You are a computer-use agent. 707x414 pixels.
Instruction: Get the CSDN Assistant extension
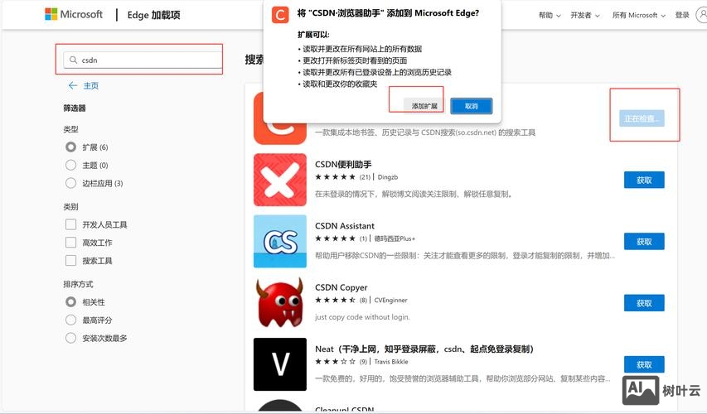tap(644, 242)
